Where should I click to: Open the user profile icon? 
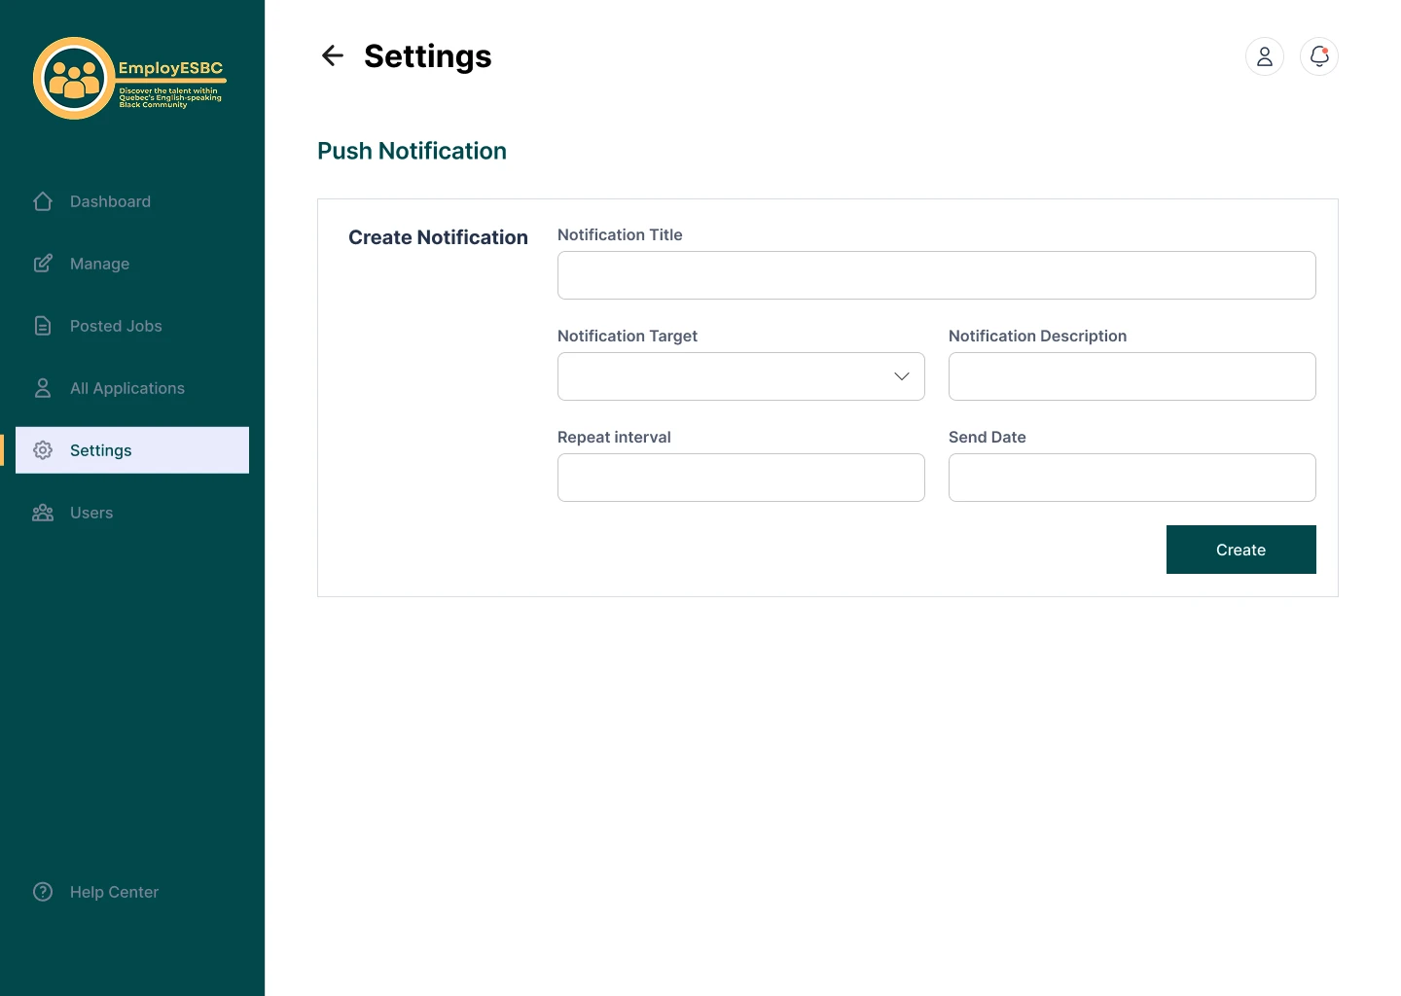[x=1265, y=56]
